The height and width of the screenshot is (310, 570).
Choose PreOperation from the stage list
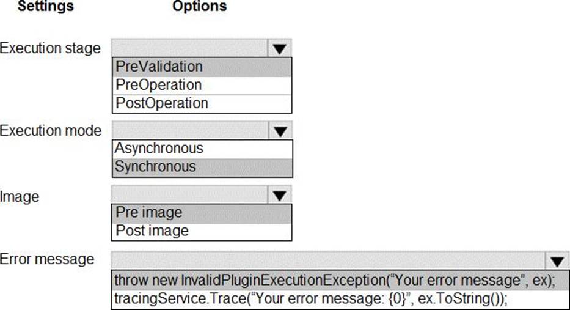point(202,84)
